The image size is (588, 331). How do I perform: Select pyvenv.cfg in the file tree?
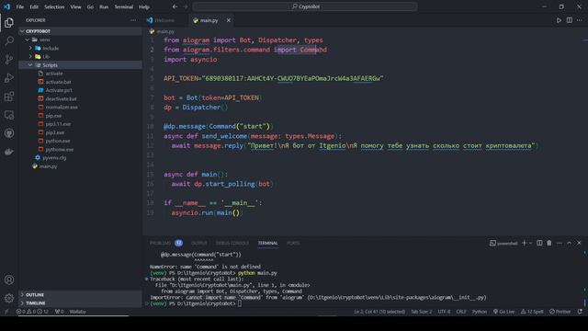[54, 157]
